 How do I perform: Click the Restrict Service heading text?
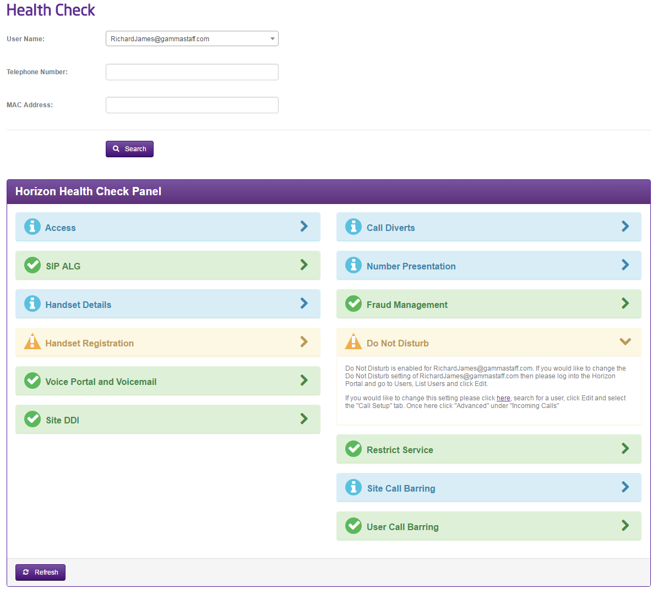pyautogui.click(x=400, y=450)
